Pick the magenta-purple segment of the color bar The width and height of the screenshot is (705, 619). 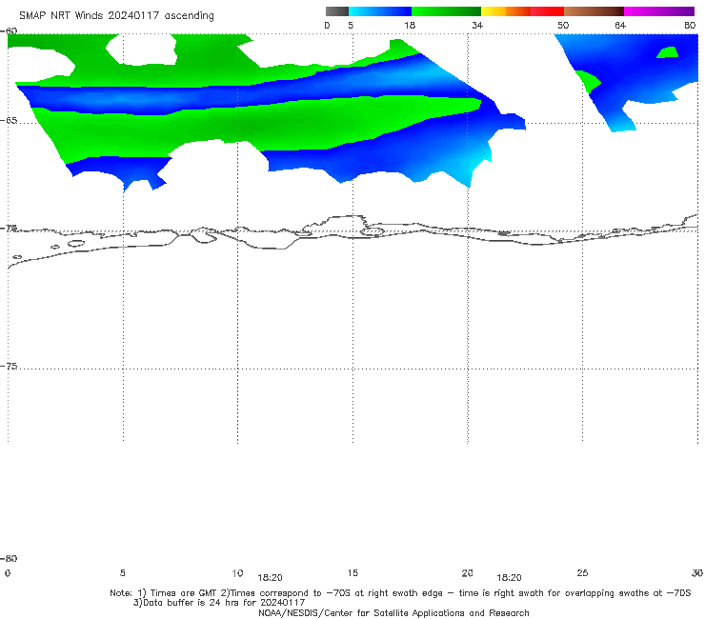pos(659,11)
